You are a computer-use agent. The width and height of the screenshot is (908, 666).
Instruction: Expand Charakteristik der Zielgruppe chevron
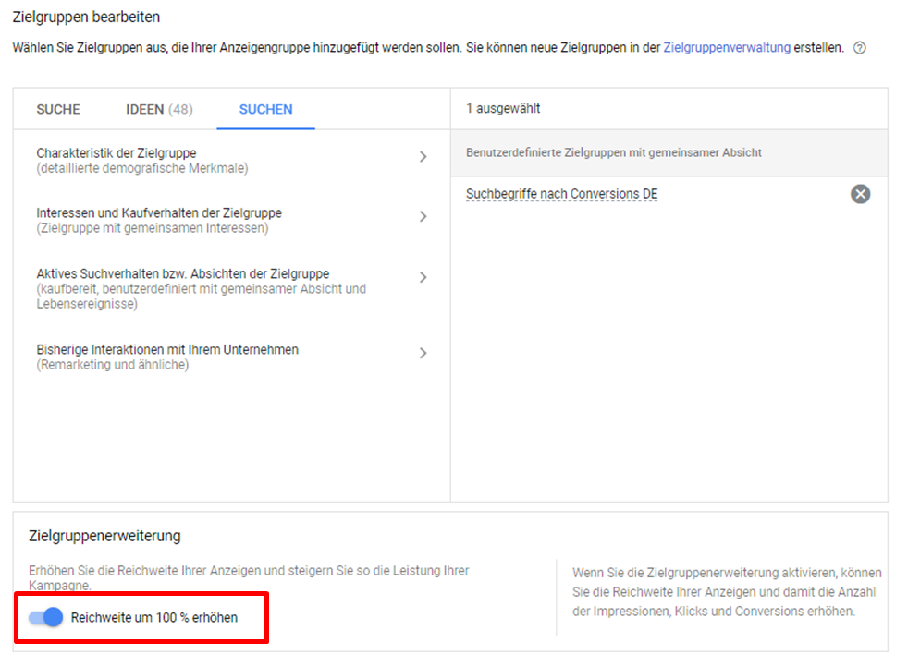coord(423,157)
